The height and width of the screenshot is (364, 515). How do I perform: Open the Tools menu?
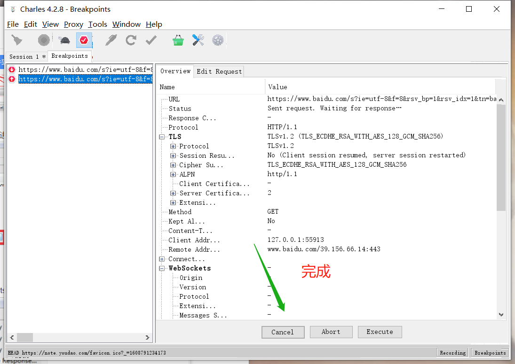tap(97, 24)
